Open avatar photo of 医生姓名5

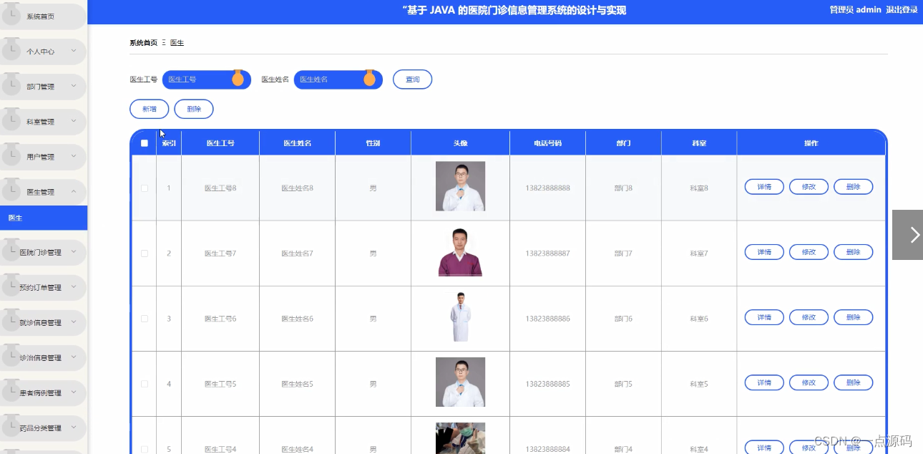point(460,382)
